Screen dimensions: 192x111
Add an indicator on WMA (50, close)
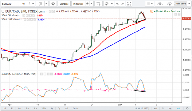(x=30, y=15)
